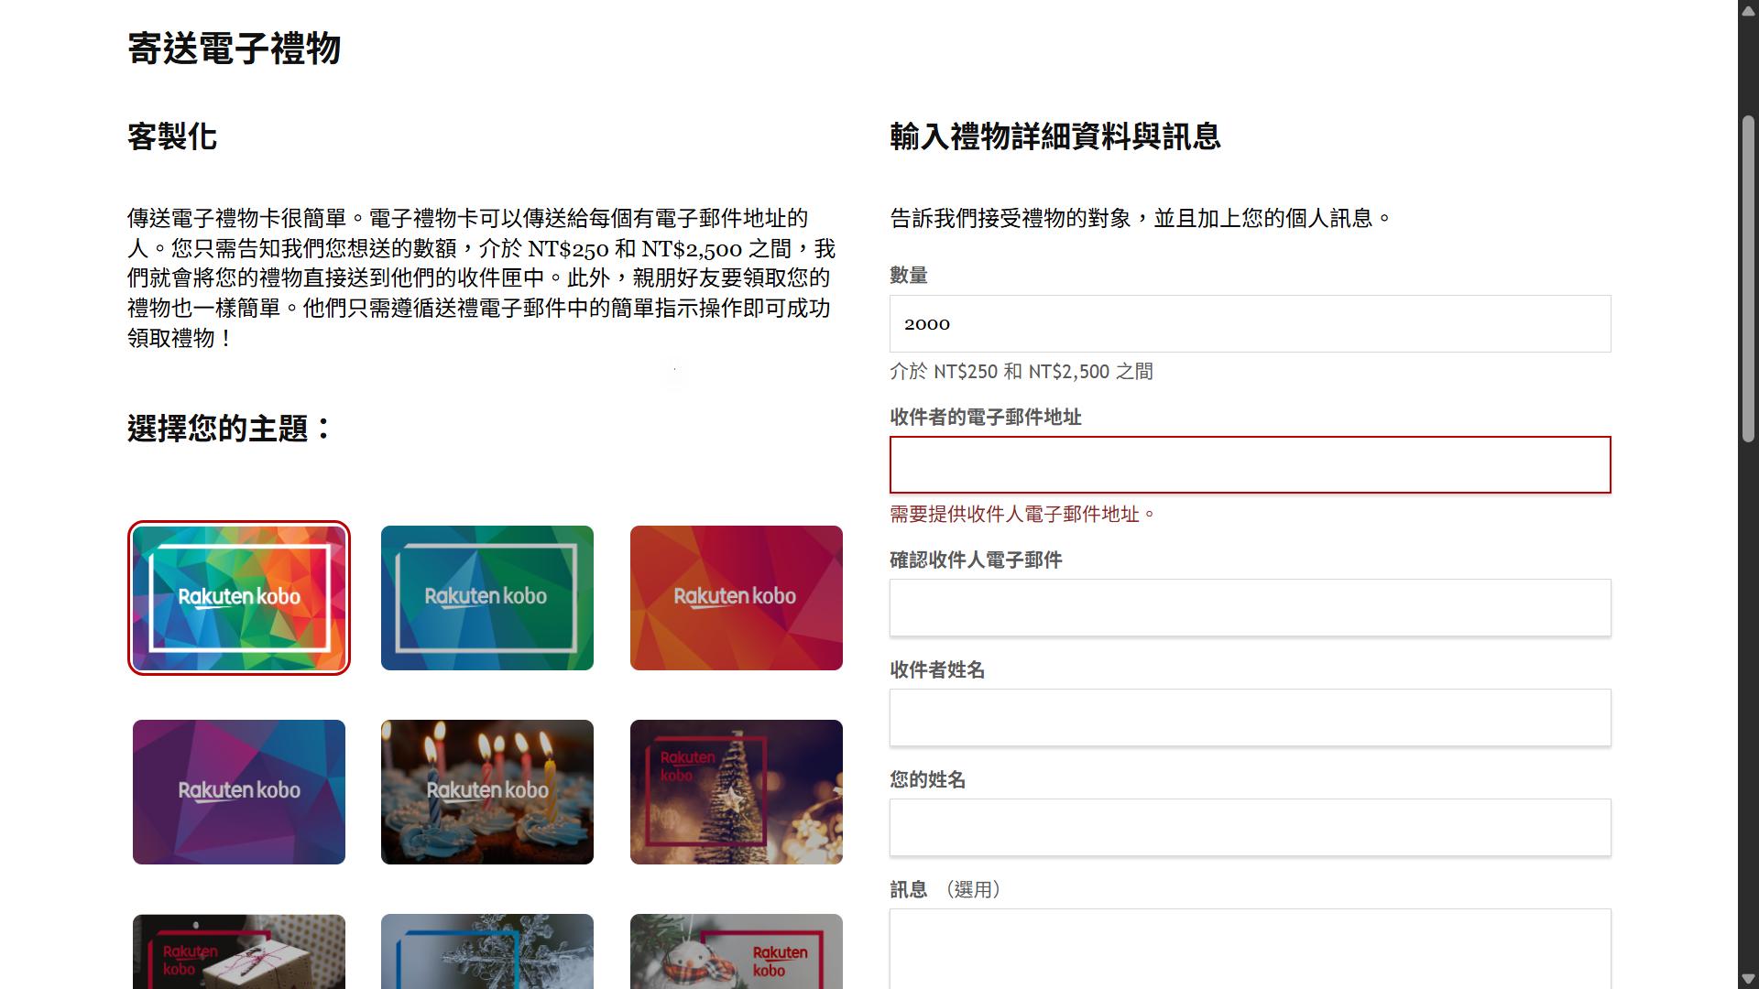Click the heading 寄送電子禮物

235,49
